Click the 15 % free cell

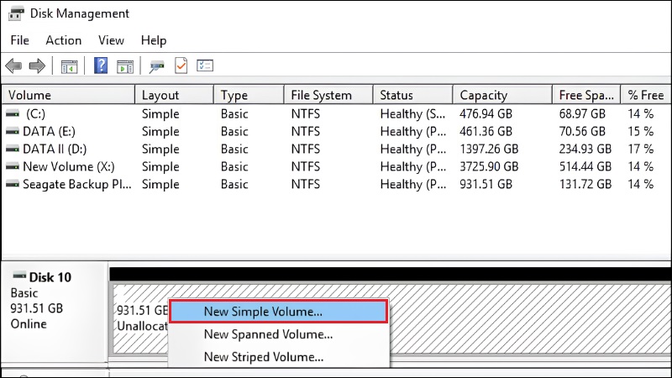tap(641, 132)
